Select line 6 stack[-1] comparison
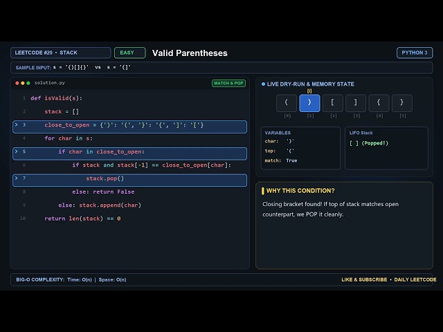This screenshot has width=443, height=332. coord(152,165)
